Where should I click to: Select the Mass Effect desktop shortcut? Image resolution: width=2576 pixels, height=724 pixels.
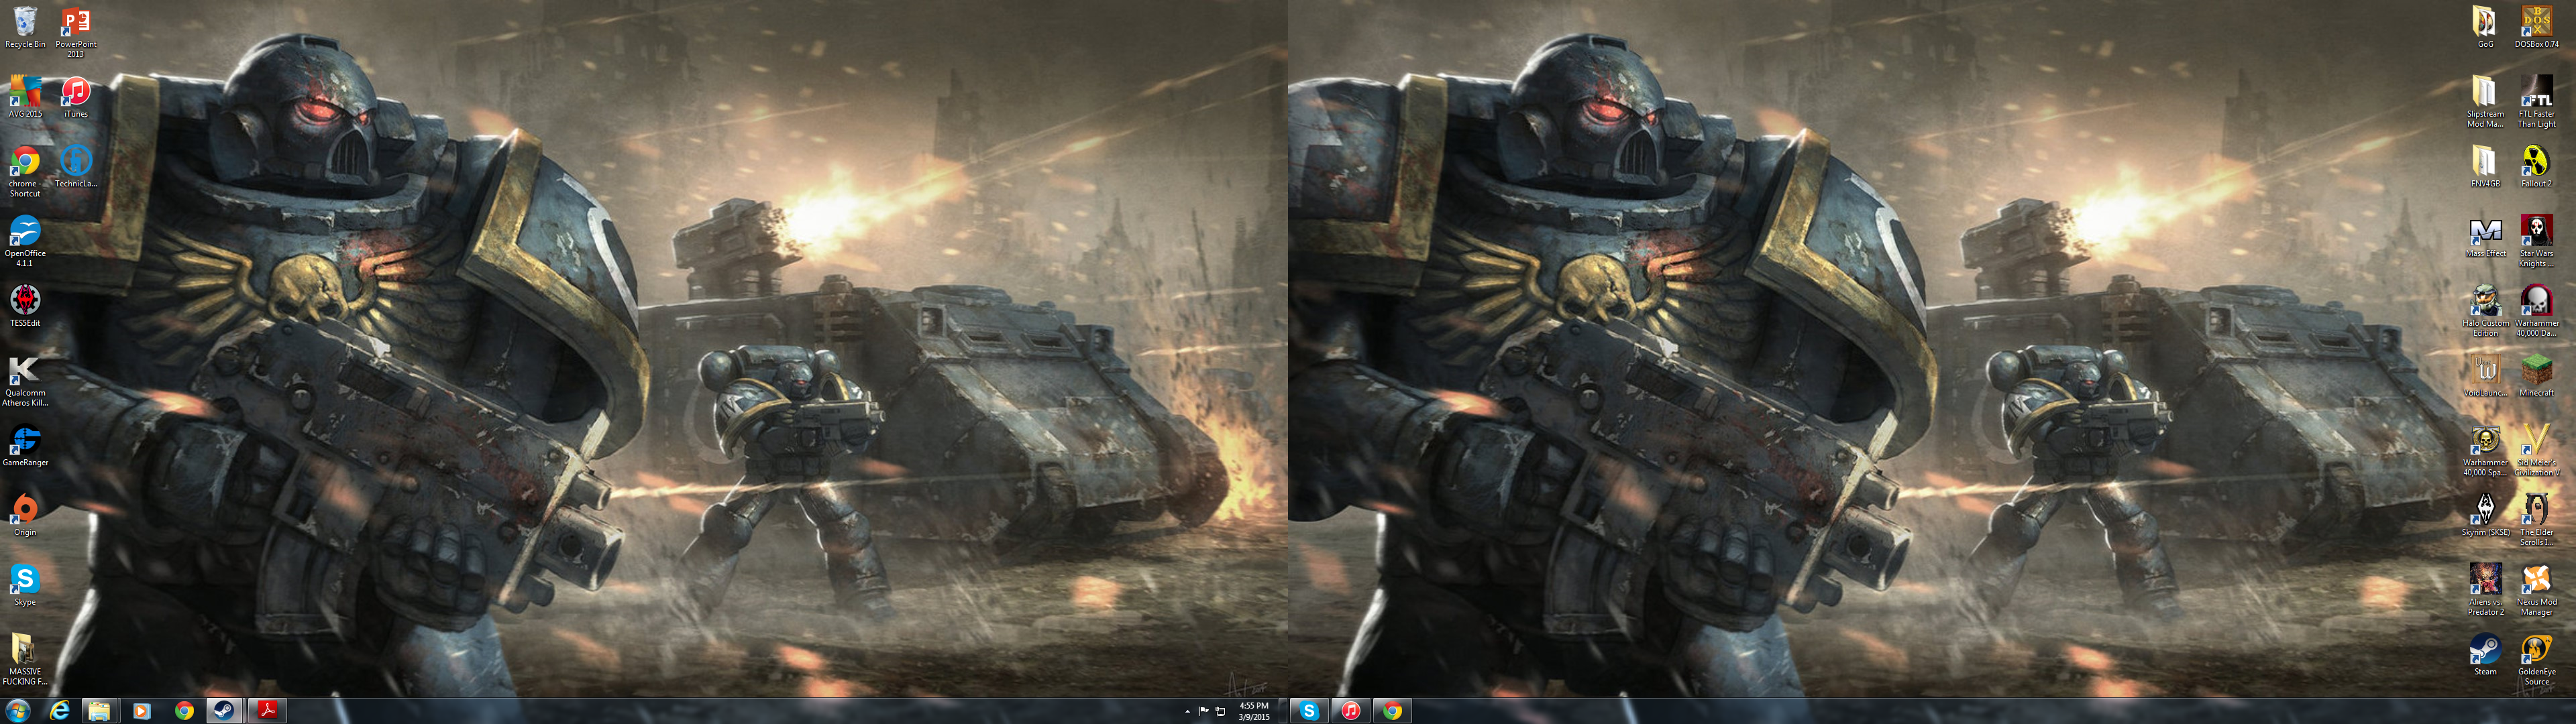coord(2485,237)
